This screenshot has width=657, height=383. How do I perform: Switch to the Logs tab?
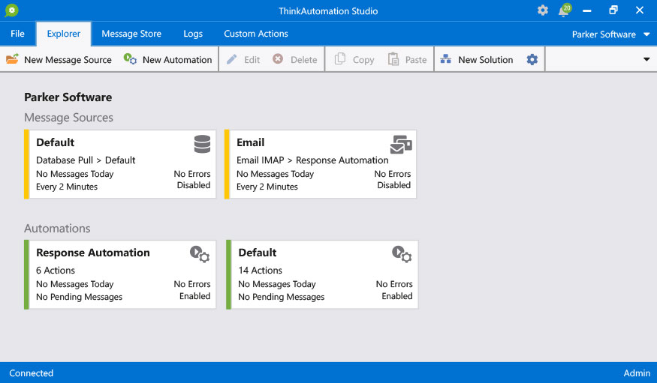(193, 34)
